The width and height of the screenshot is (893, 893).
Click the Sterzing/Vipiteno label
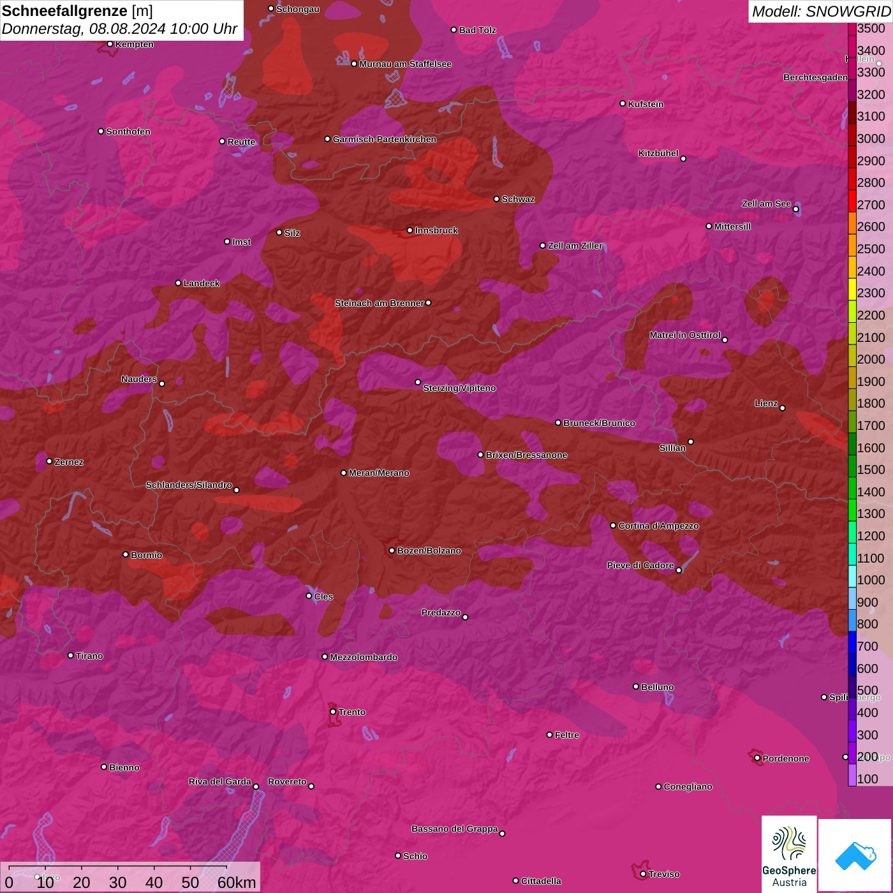(x=459, y=388)
